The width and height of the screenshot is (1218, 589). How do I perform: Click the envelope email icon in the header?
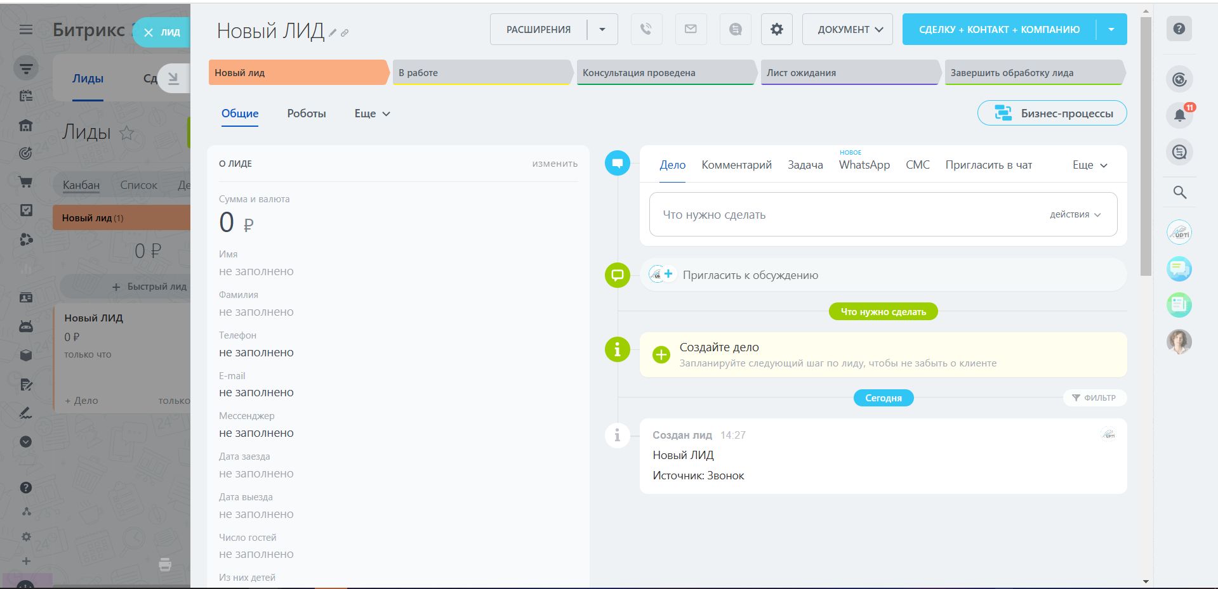tap(691, 29)
